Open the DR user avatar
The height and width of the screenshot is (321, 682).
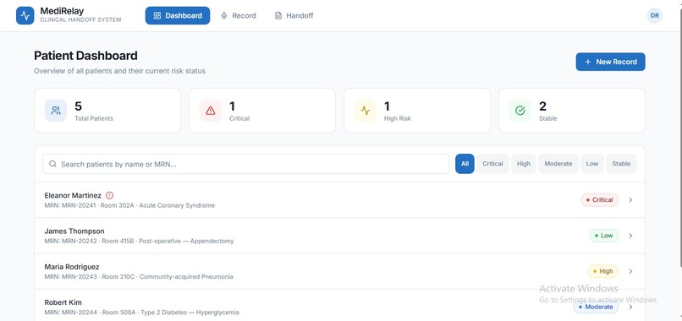(655, 16)
